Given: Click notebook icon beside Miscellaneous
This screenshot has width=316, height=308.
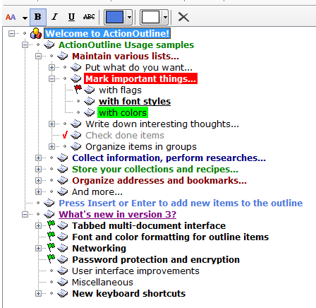Looking at the screenshot, I should tap(63, 282).
